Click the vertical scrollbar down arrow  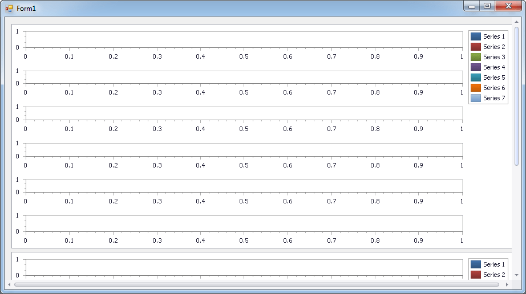click(517, 275)
